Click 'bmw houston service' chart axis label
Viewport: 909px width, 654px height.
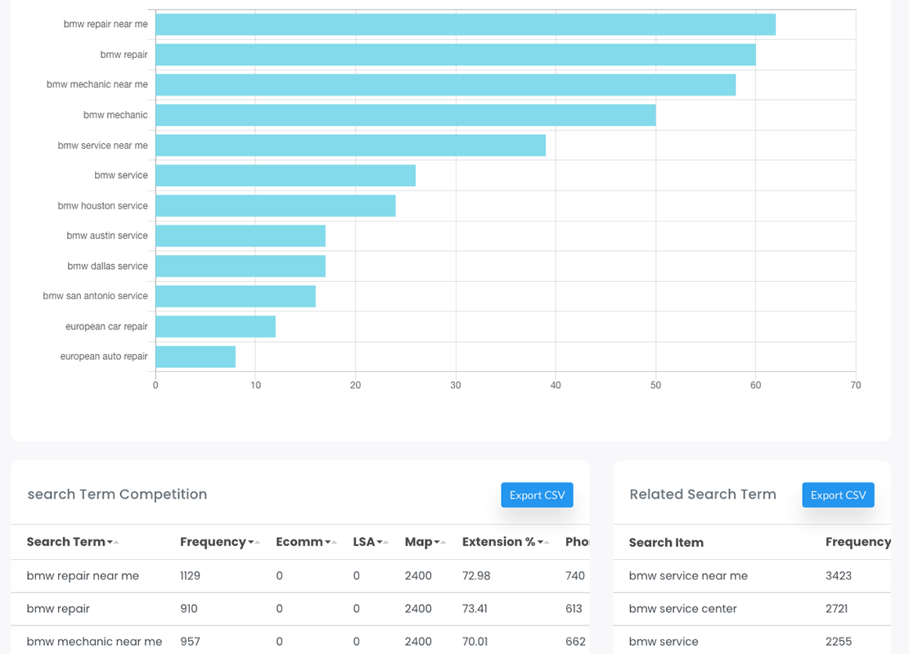click(x=102, y=206)
